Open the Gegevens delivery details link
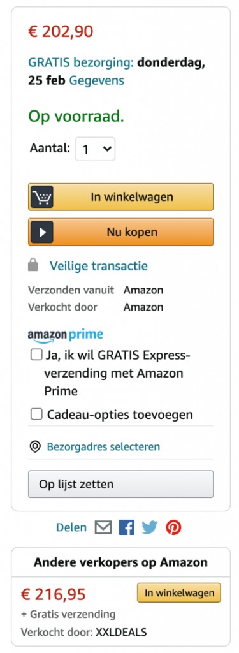 point(97,80)
